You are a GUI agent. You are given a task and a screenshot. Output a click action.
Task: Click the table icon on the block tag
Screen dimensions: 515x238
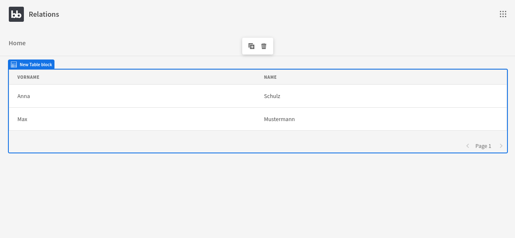pos(14,65)
